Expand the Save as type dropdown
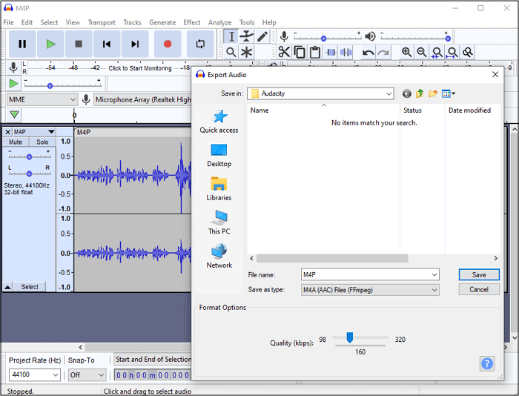 coord(434,290)
